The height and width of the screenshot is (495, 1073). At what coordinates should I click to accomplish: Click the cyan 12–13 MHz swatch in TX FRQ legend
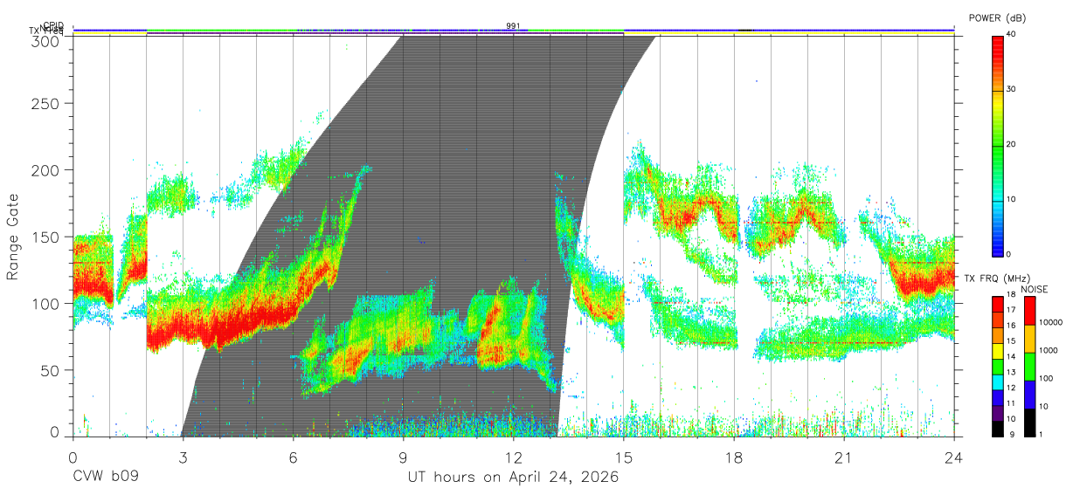997,382
